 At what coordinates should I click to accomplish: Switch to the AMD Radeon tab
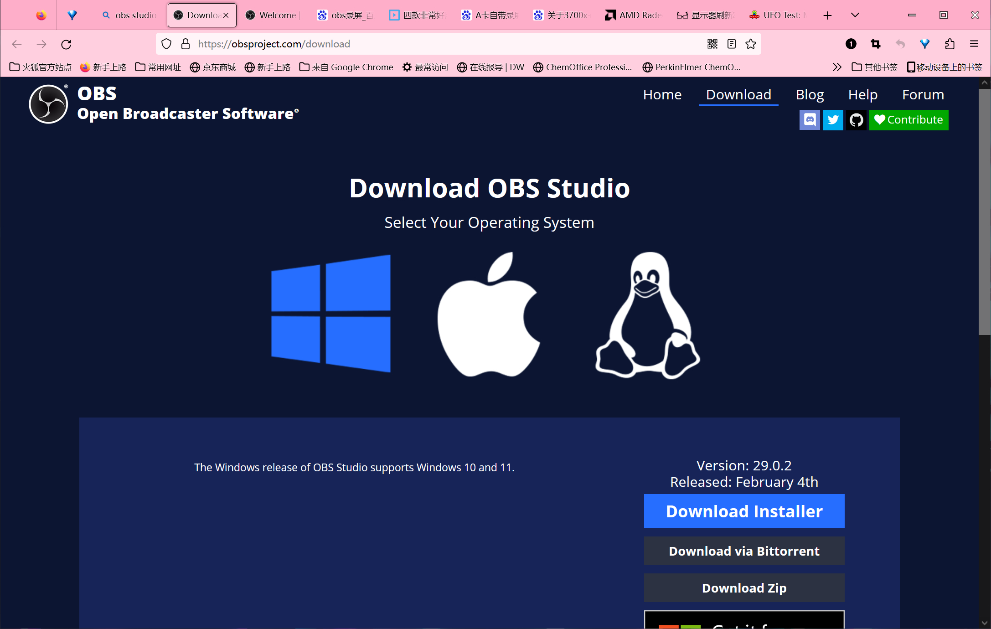point(634,15)
